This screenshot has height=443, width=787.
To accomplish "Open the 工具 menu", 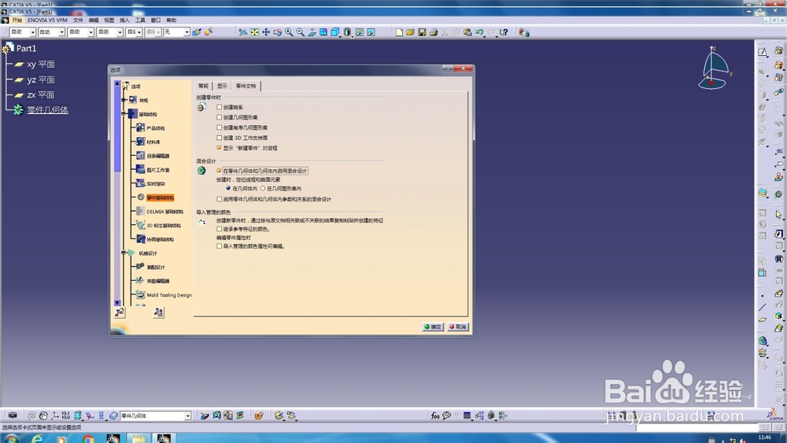I will [140, 20].
